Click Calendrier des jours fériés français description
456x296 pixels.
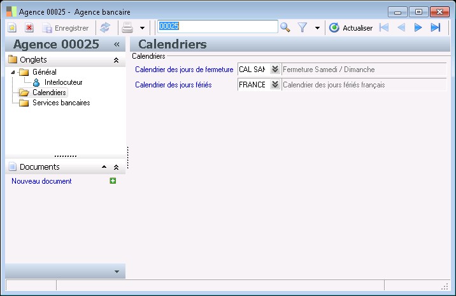[364, 84]
